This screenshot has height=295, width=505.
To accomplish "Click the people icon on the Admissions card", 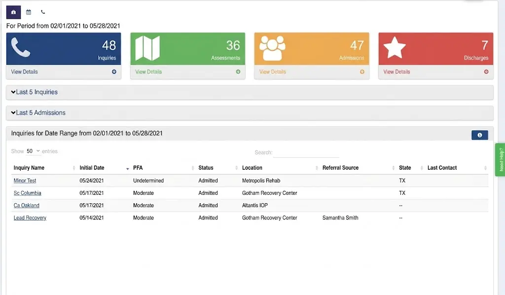I will pyautogui.click(x=272, y=48).
